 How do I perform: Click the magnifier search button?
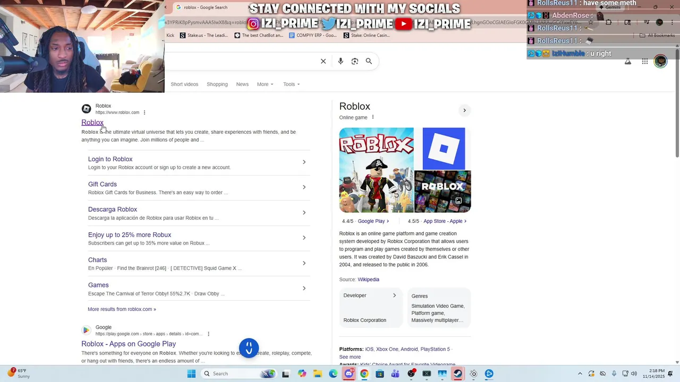pyautogui.click(x=369, y=61)
